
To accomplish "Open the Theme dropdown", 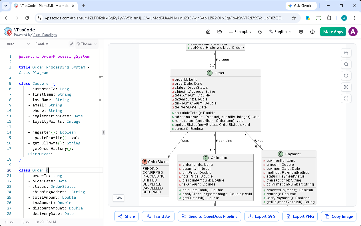I will (87, 44).
